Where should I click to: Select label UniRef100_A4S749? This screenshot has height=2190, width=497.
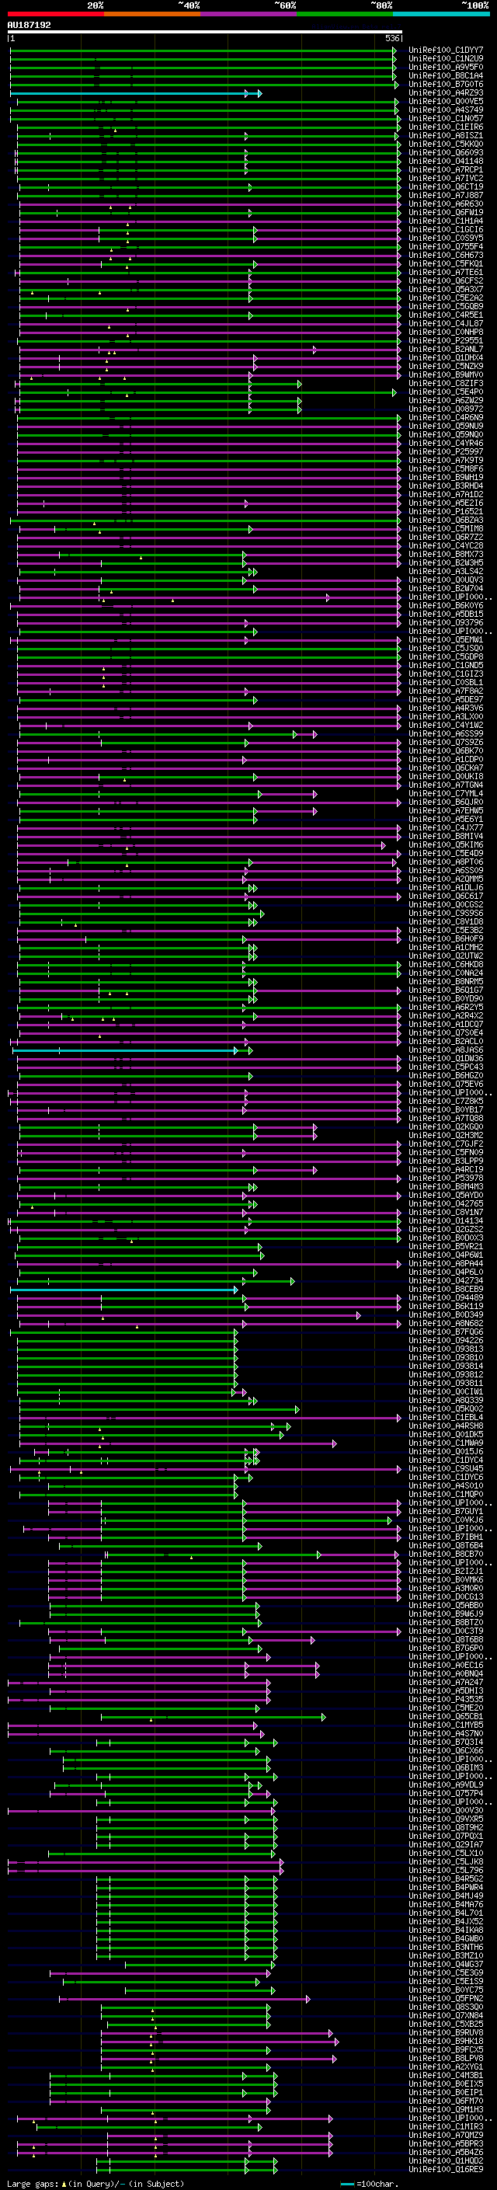click(445, 110)
